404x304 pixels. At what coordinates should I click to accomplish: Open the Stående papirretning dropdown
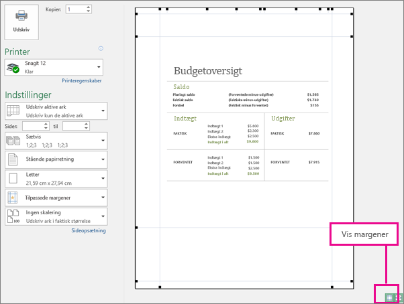(x=56, y=159)
